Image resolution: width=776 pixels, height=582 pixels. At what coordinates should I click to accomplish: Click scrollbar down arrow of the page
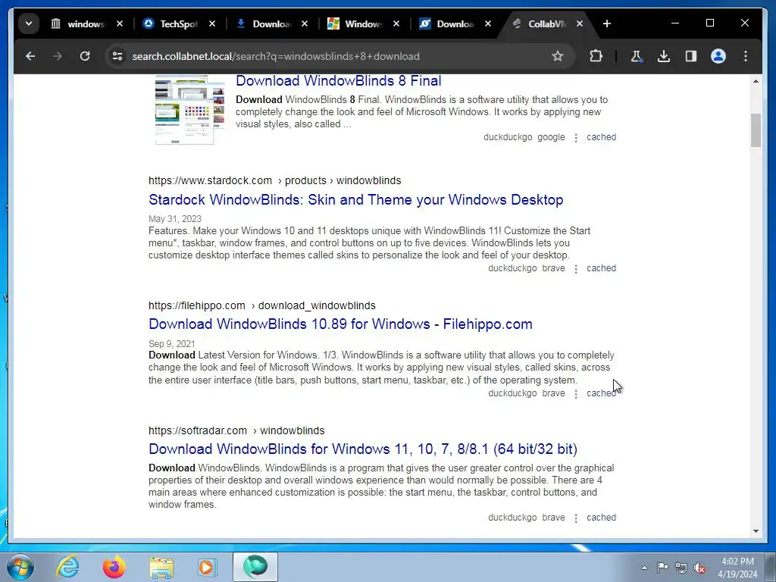click(756, 531)
